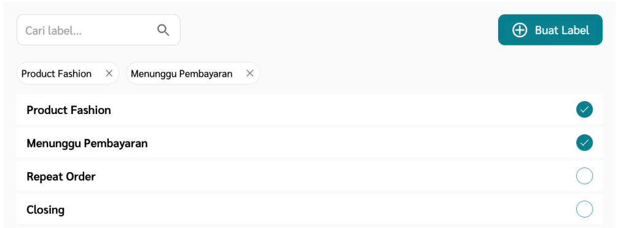Screen dimensions: 629x228
Task: Click the "Menunggu Pembayaran" text inside the chip
Action: click(x=181, y=74)
